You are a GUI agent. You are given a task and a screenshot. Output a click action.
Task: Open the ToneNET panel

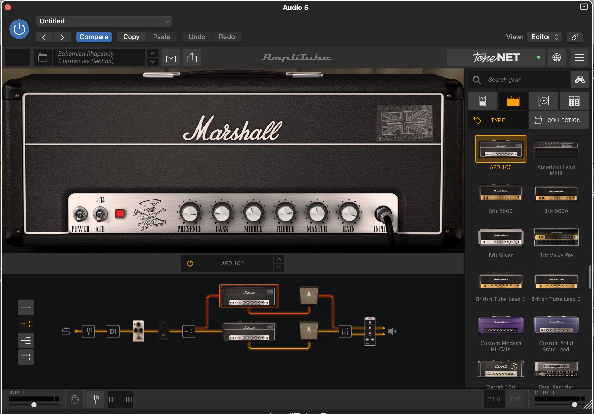point(496,57)
